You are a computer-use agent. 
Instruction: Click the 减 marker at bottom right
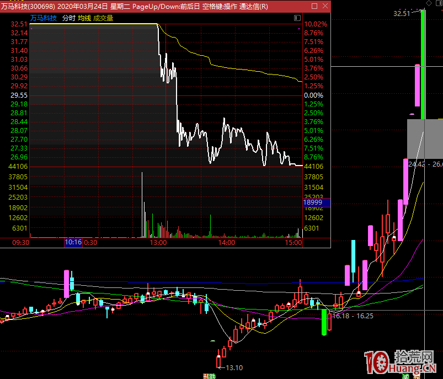coord(406,376)
